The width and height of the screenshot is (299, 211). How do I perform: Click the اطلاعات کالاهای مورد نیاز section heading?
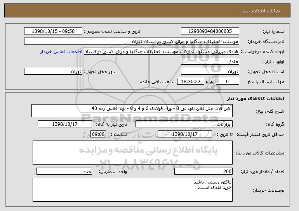pyautogui.click(x=256, y=99)
